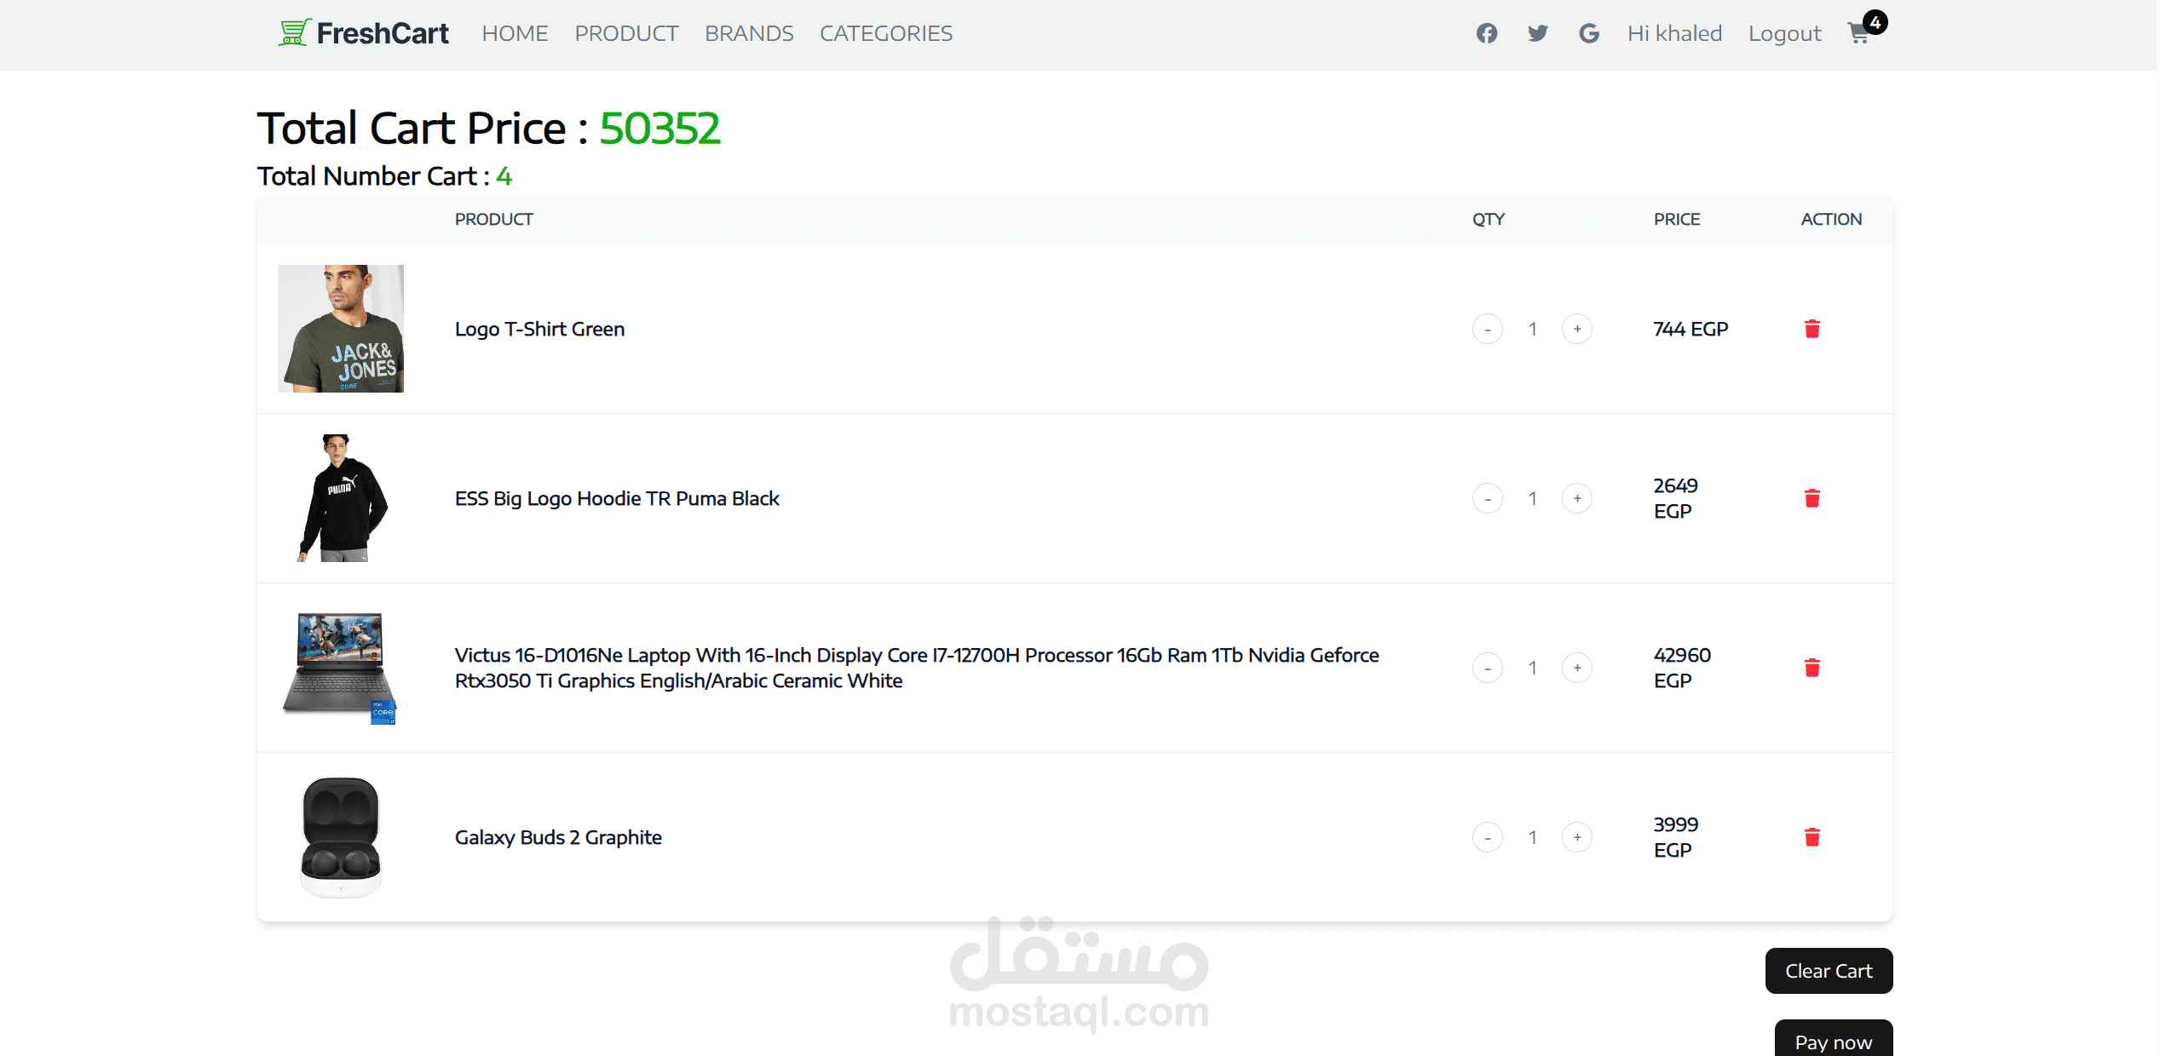This screenshot has height=1056, width=2160.
Task: Open the CATEGORIES nav item
Action: pos(886,33)
